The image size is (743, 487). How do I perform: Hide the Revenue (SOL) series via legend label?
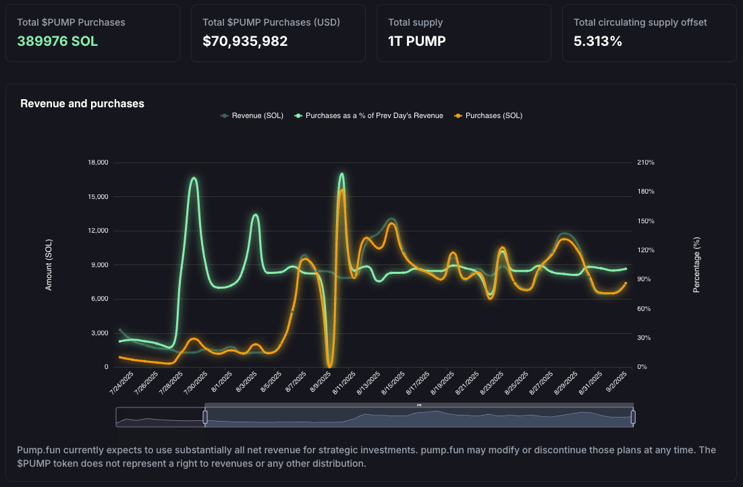pos(257,115)
